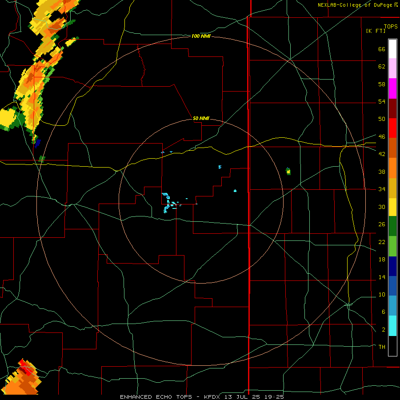Viewport: 400px width, 400px height.
Task: Select the "26" legend value
Action: tap(382, 224)
